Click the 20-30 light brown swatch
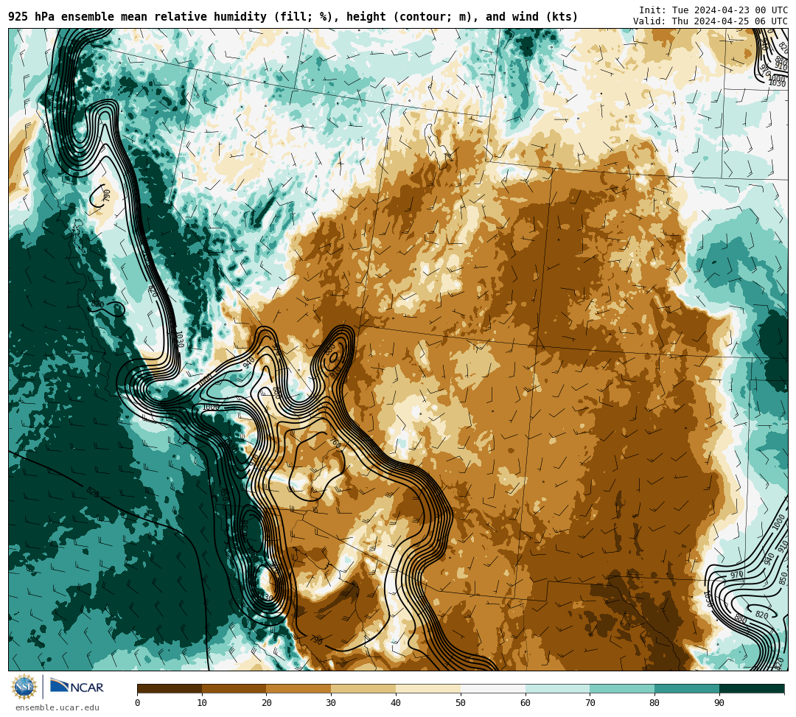Image resolution: width=796 pixels, height=717 pixels. coord(298,688)
